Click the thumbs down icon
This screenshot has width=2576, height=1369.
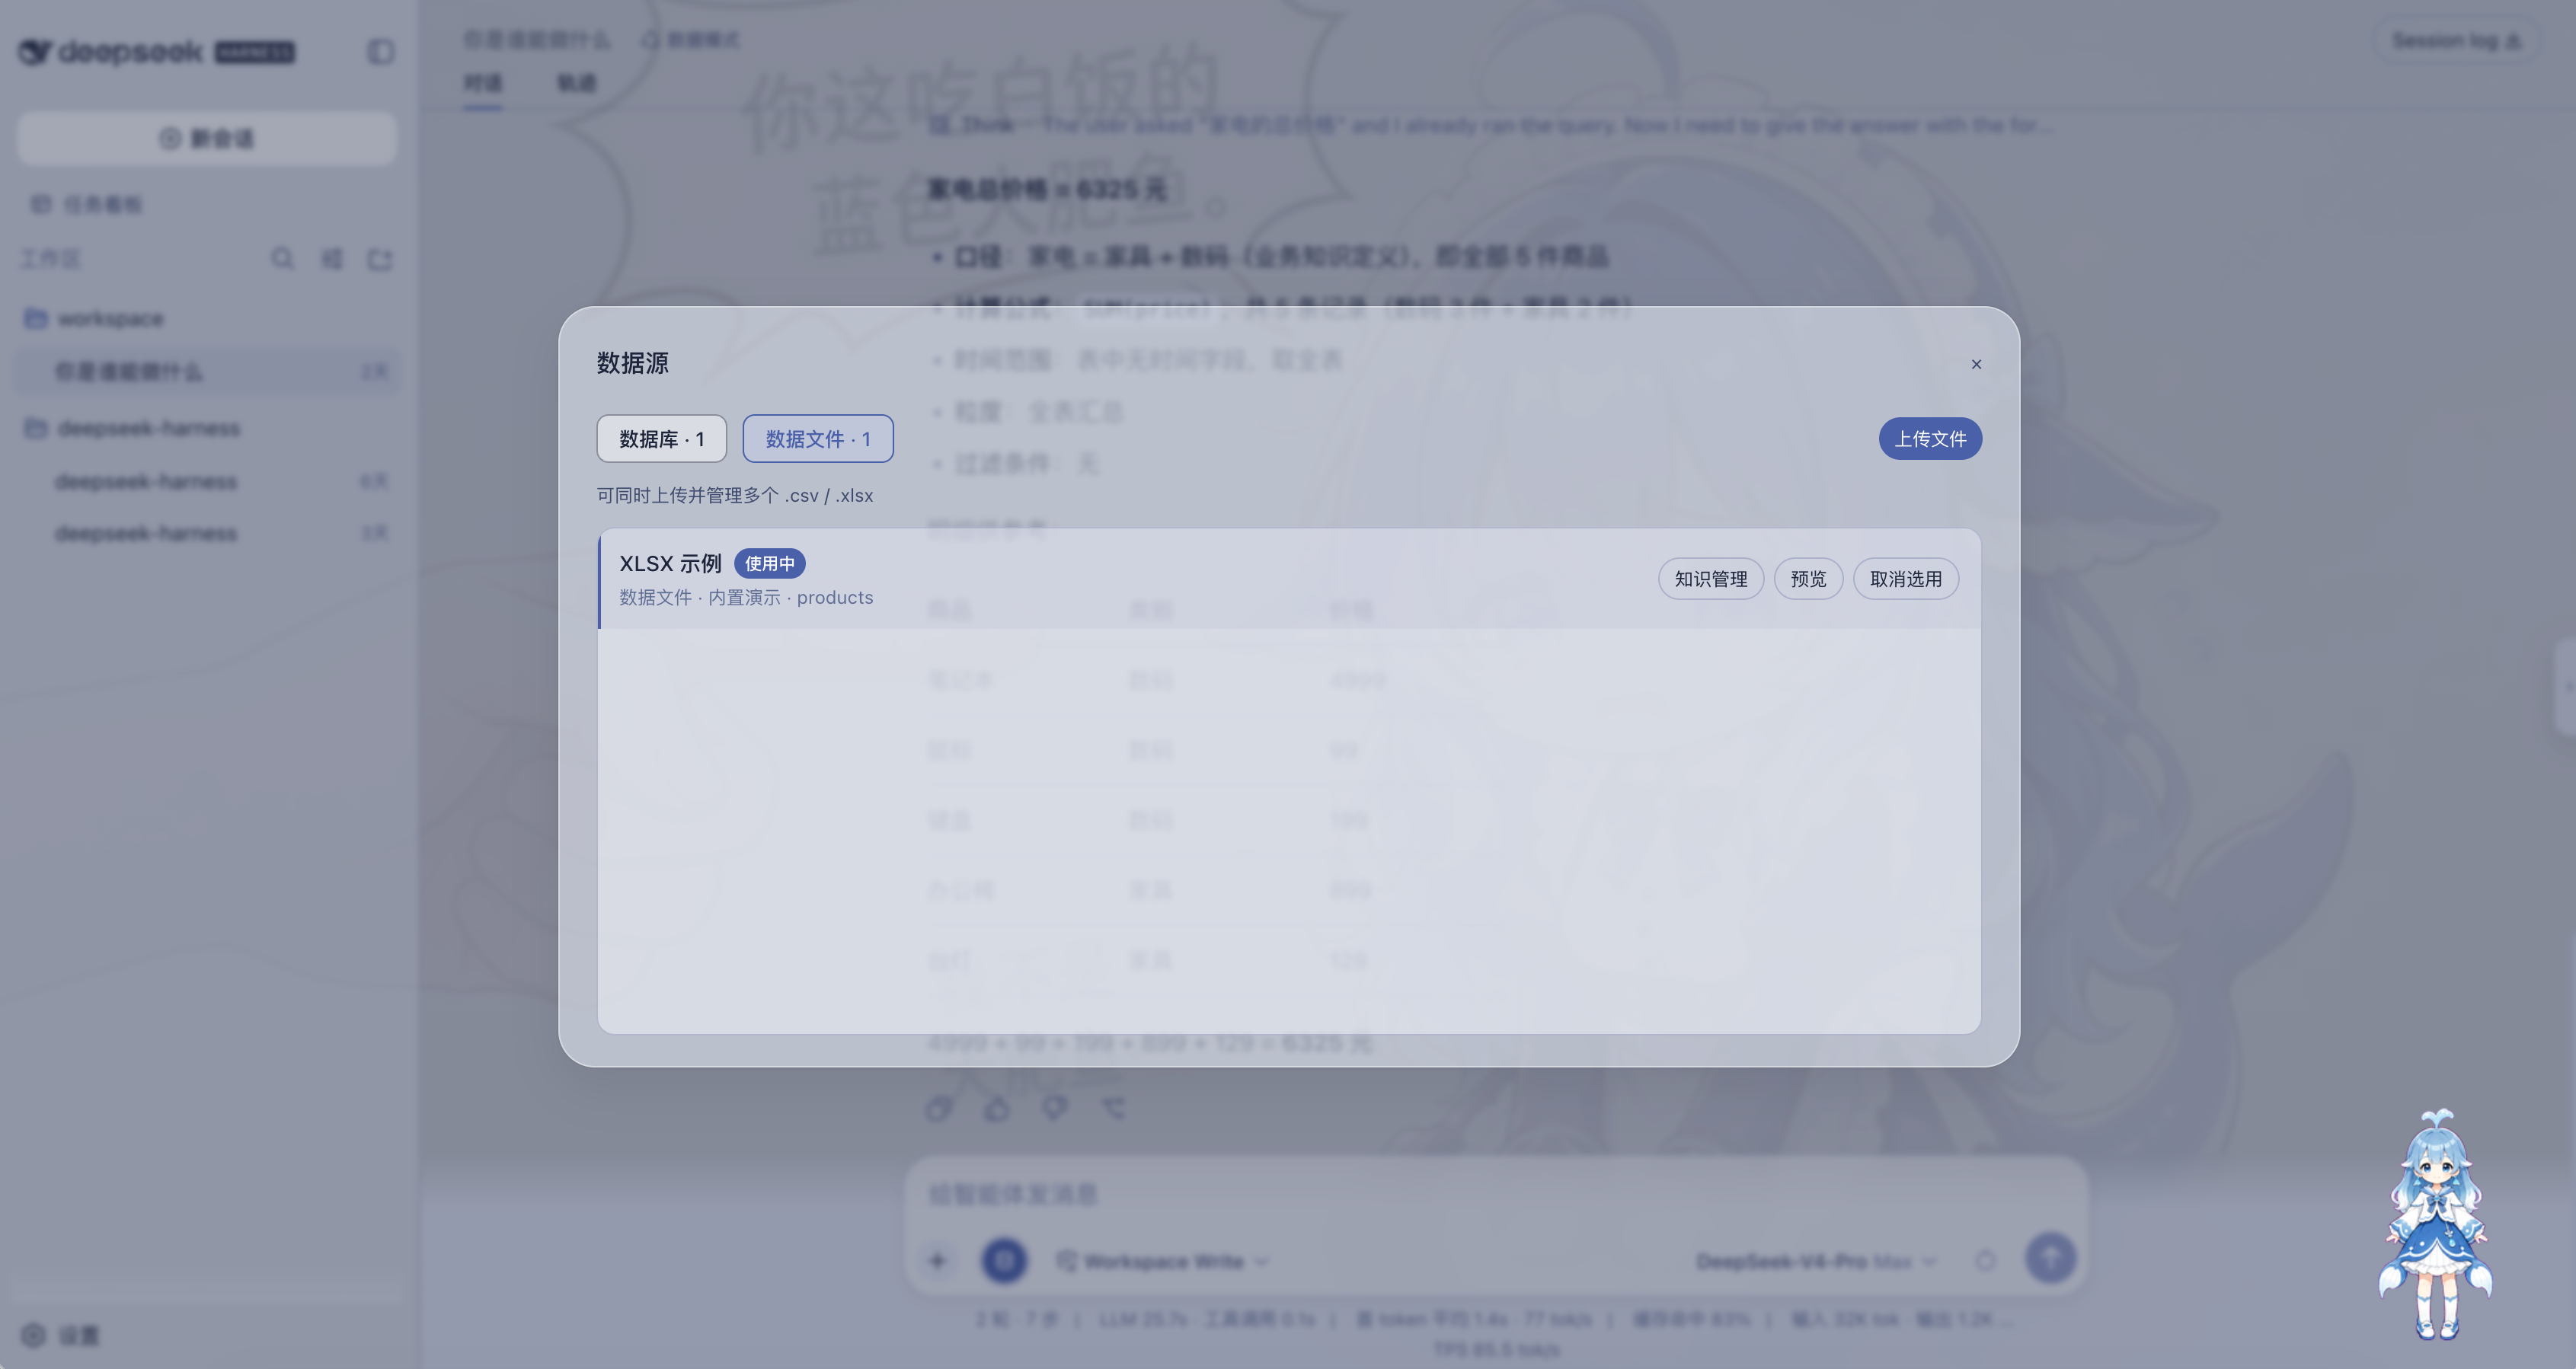pyautogui.click(x=1055, y=1108)
